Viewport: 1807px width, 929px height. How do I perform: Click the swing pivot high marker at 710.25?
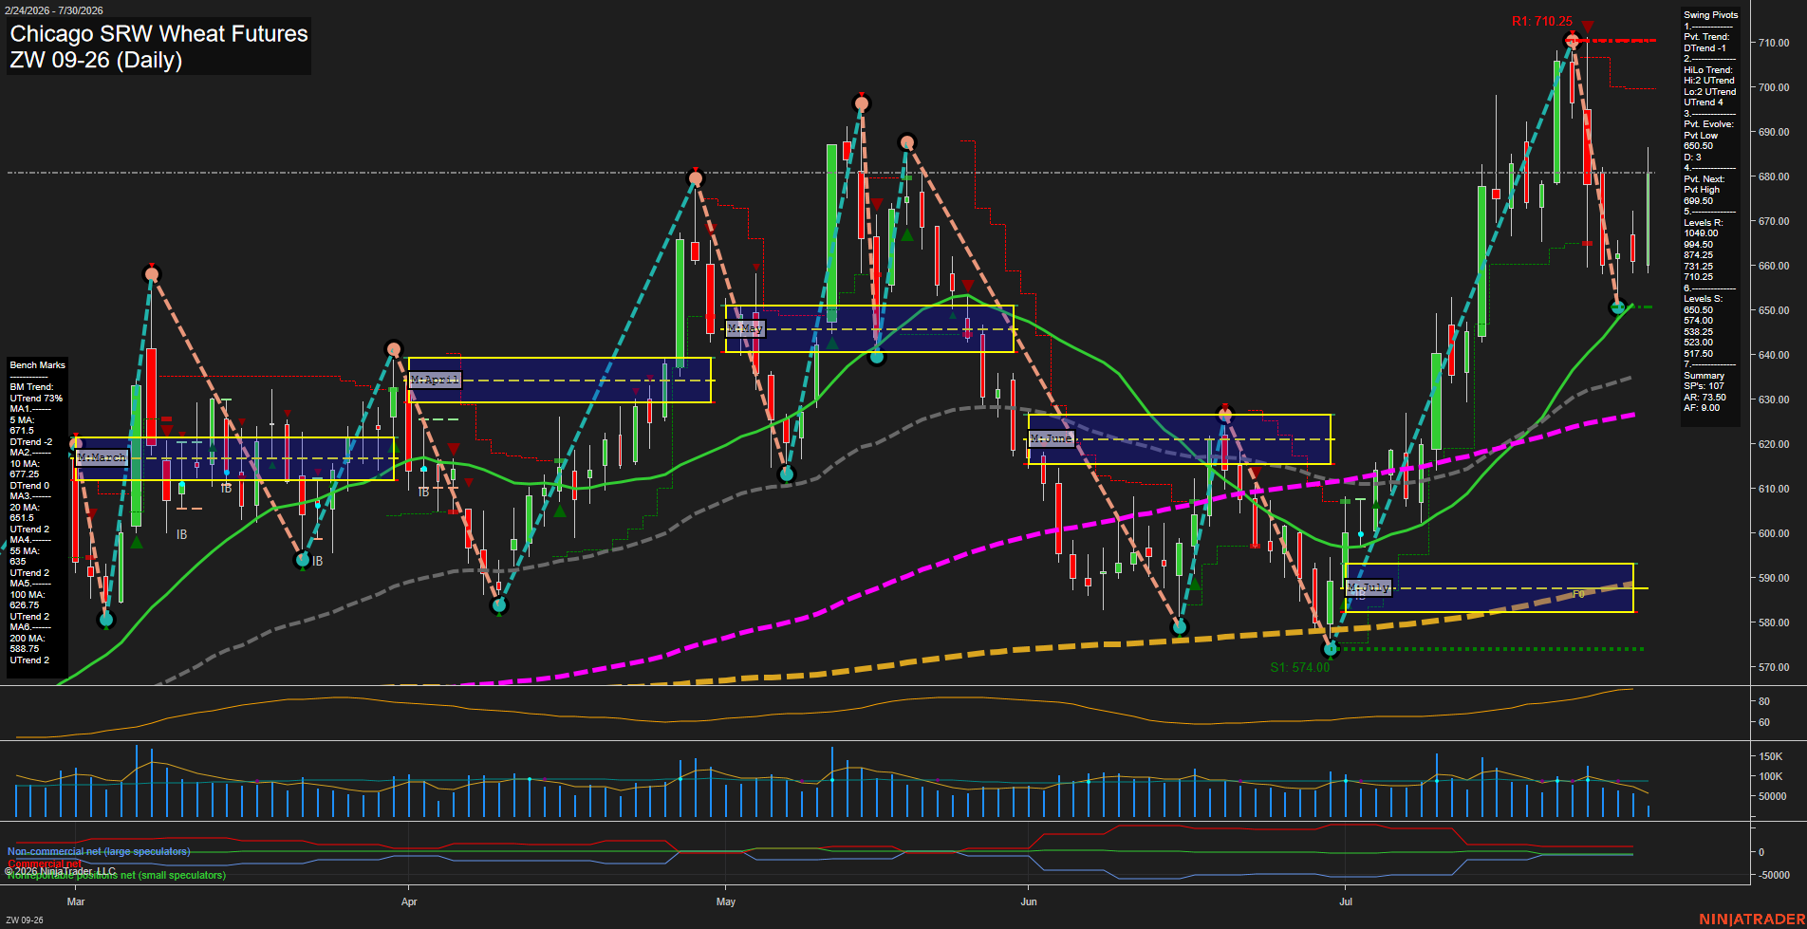(x=1572, y=40)
